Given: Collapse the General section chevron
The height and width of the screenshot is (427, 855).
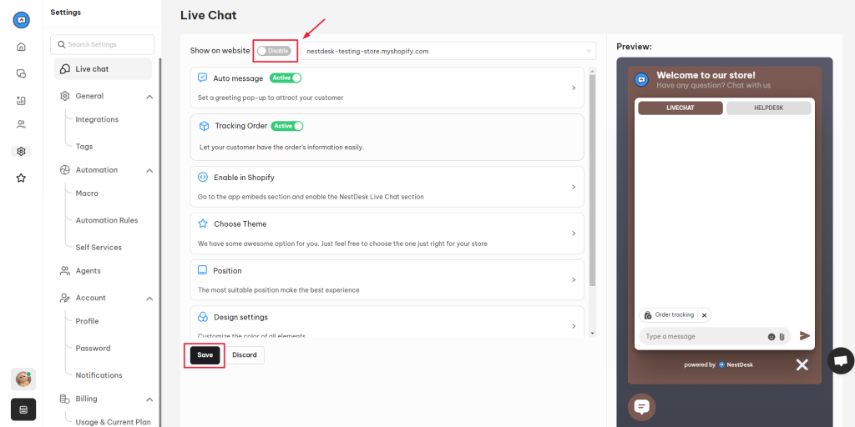Looking at the screenshot, I should tap(149, 97).
